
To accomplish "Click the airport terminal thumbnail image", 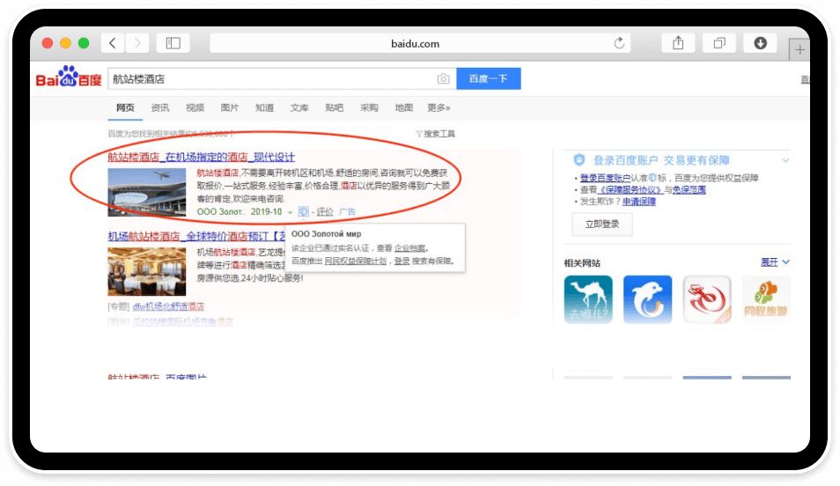I will (147, 192).
